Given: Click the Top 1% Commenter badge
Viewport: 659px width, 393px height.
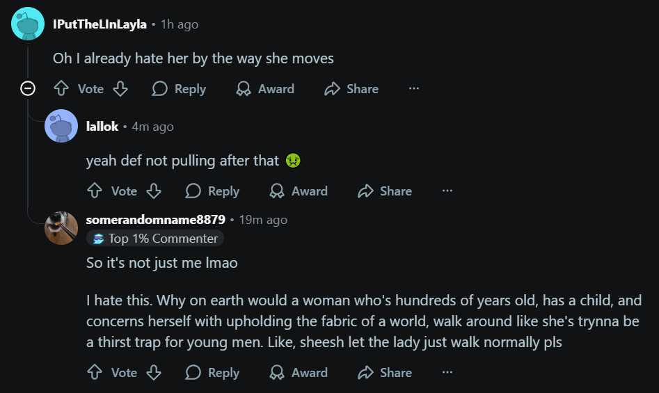Looking at the screenshot, I should coord(155,239).
